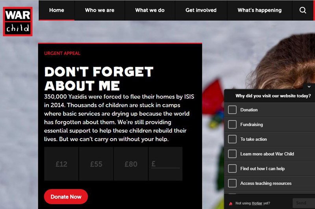Check Learn more about War Child

click(232, 154)
